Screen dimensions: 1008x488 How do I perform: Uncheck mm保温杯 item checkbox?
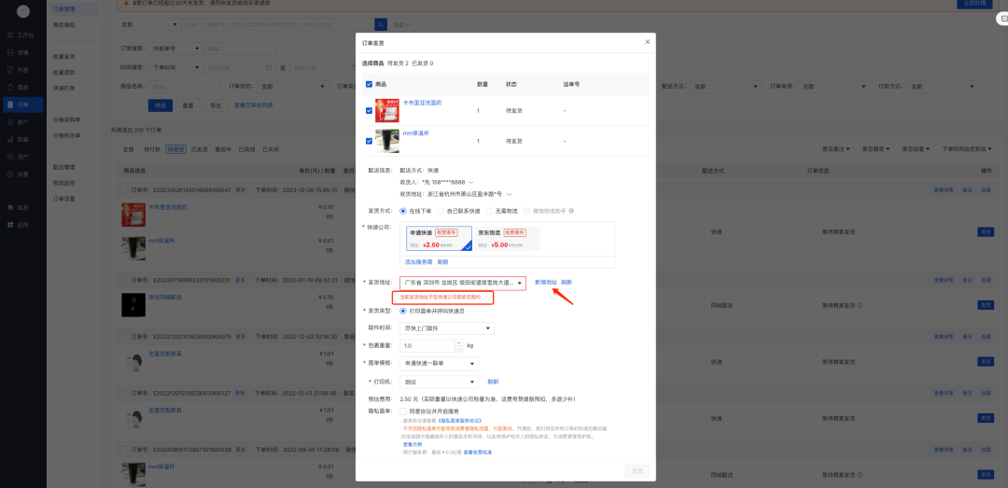coord(369,141)
